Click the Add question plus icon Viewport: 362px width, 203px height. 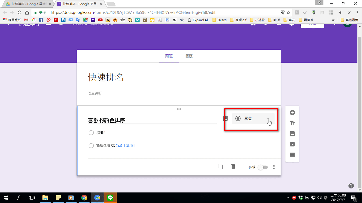pyautogui.click(x=292, y=113)
